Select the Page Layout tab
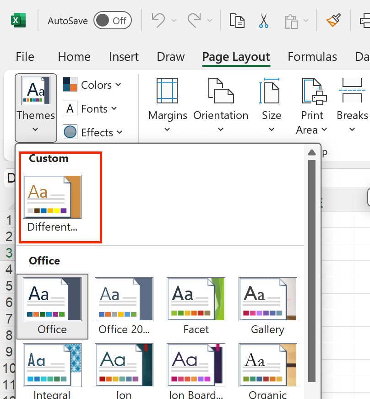The height and width of the screenshot is (399, 370). (x=236, y=57)
